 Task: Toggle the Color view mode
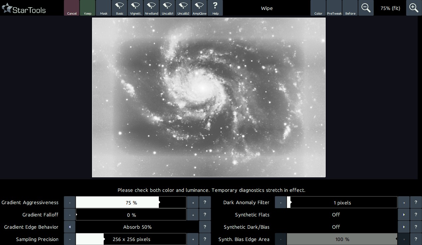[318, 8]
